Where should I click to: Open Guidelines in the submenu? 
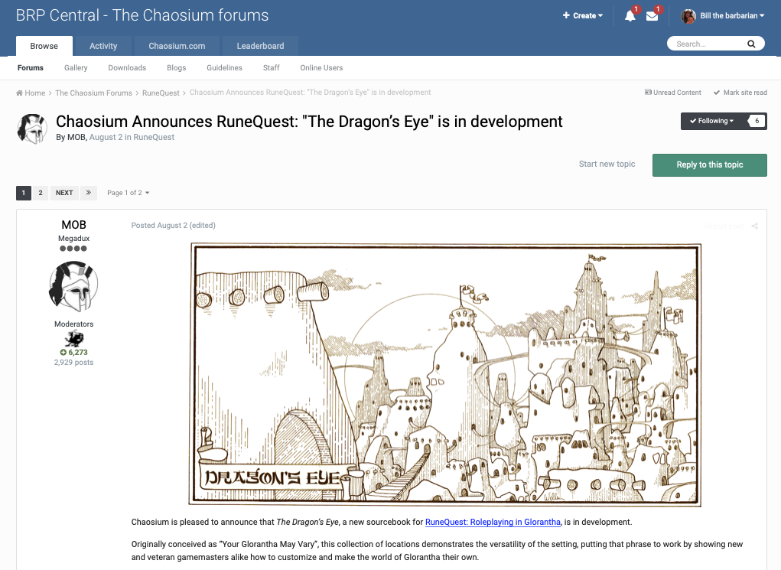[225, 68]
